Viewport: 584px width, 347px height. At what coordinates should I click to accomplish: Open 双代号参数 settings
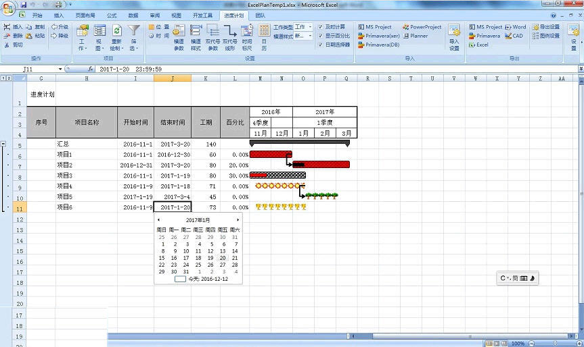pyautogui.click(x=212, y=38)
